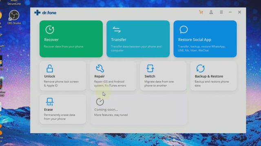
Task: Click the Backup & Restore label
Action: [209, 76]
